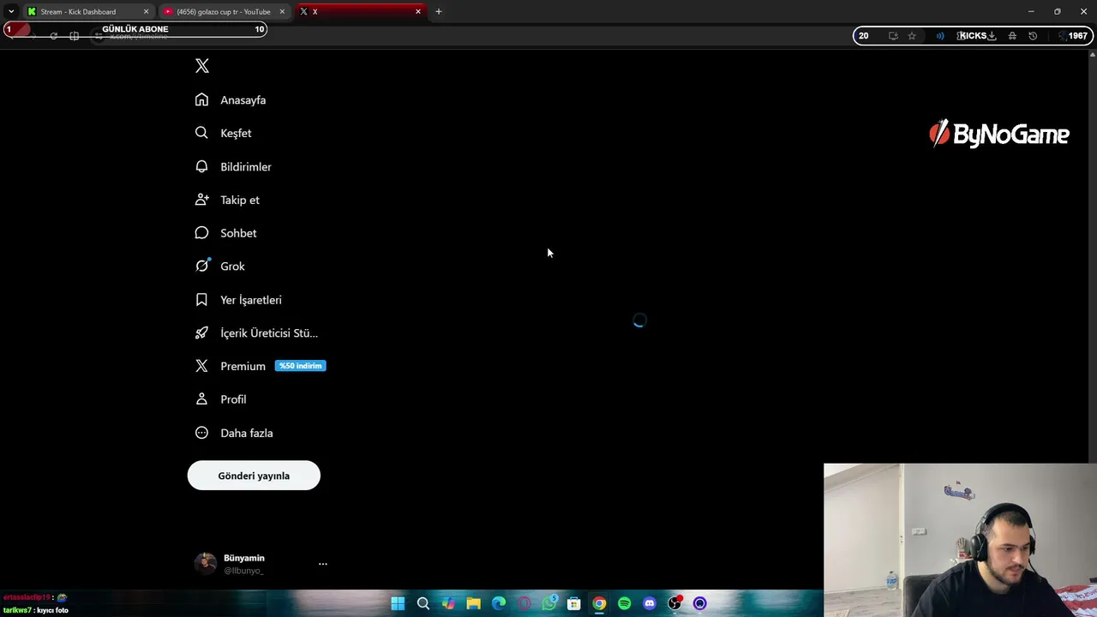The width and height of the screenshot is (1097, 617).
Task: Close the X tab
Action: pyautogui.click(x=418, y=12)
